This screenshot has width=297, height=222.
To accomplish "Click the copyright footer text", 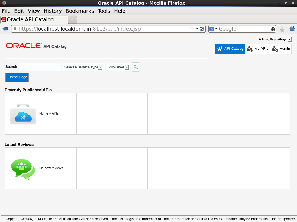I will (x=150, y=219).
